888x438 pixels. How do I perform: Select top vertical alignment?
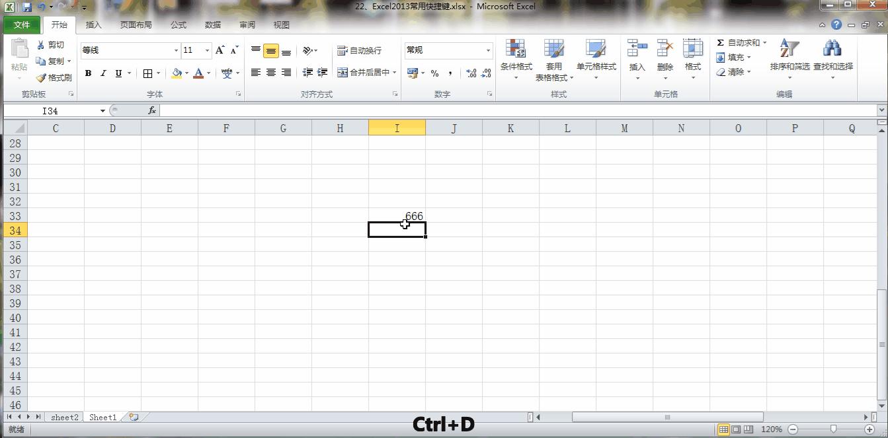(x=256, y=51)
